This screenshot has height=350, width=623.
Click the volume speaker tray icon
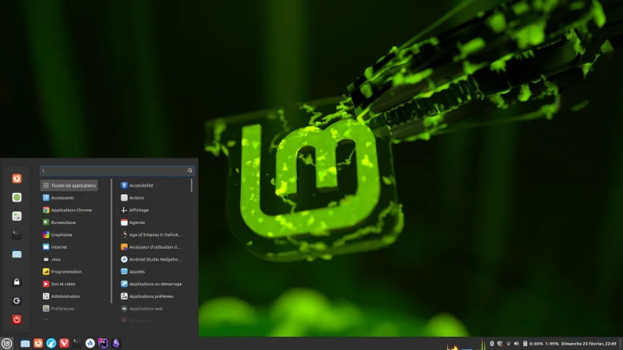(x=516, y=344)
